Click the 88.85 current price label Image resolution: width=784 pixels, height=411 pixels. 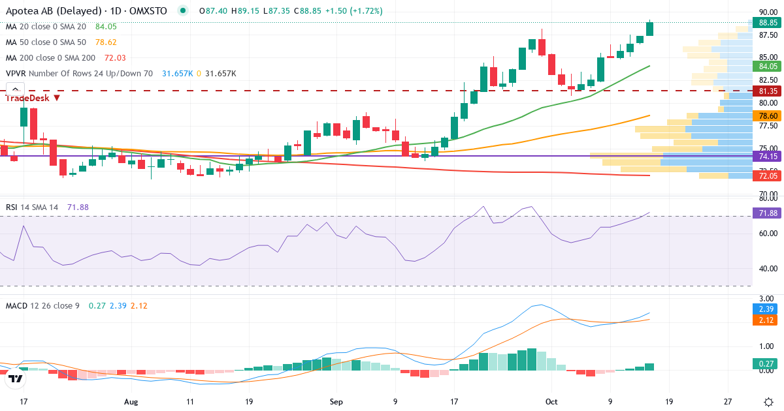coord(767,23)
